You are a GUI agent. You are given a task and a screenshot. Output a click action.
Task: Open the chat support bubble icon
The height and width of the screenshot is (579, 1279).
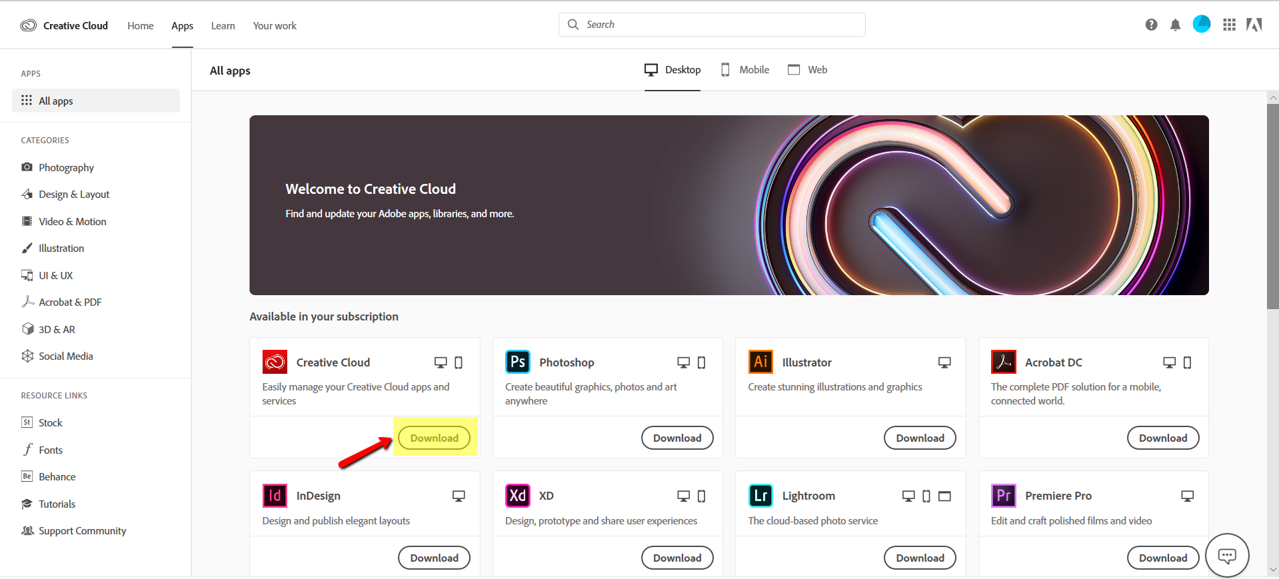pos(1227,555)
